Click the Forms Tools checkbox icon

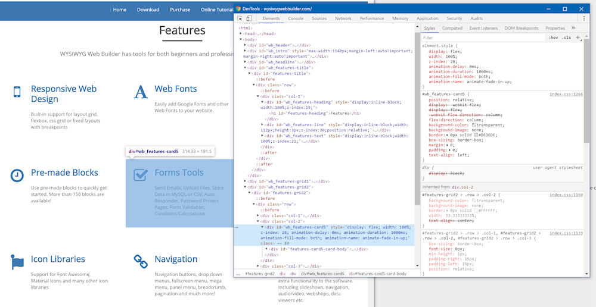coord(141,175)
